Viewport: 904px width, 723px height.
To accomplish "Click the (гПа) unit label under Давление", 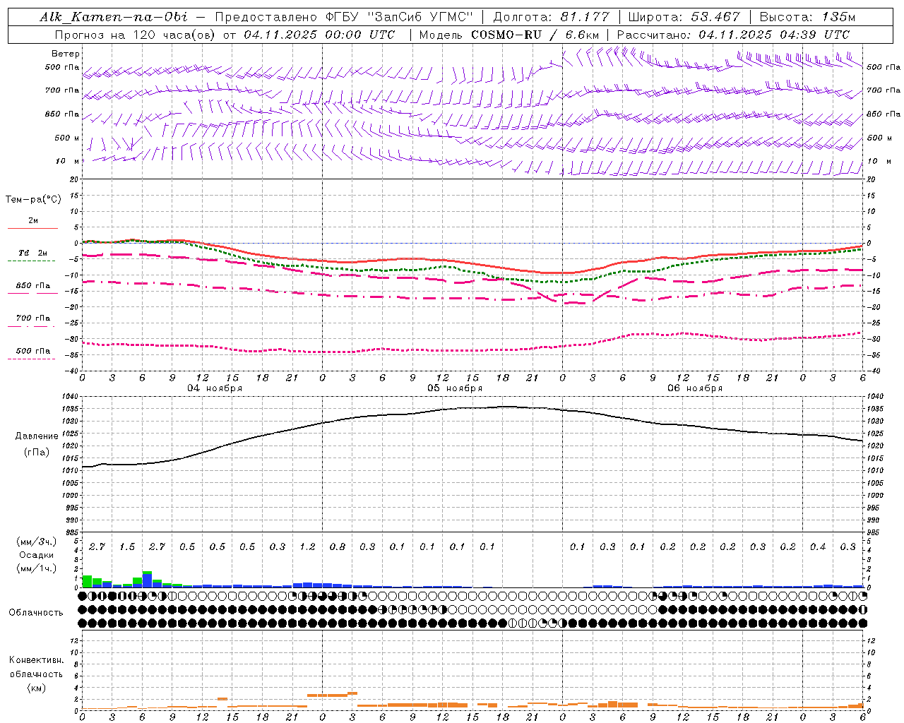I will (35, 453).
